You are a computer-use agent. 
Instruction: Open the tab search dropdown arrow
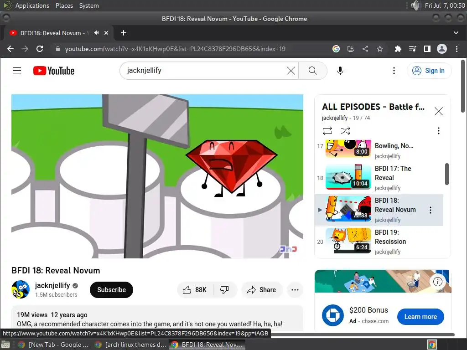click(456, 33)
